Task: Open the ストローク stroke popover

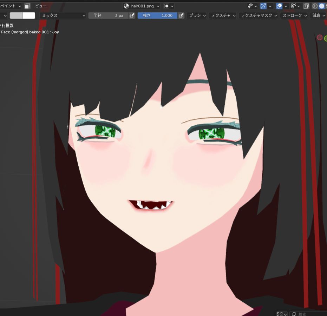Action: click(294, 15)
